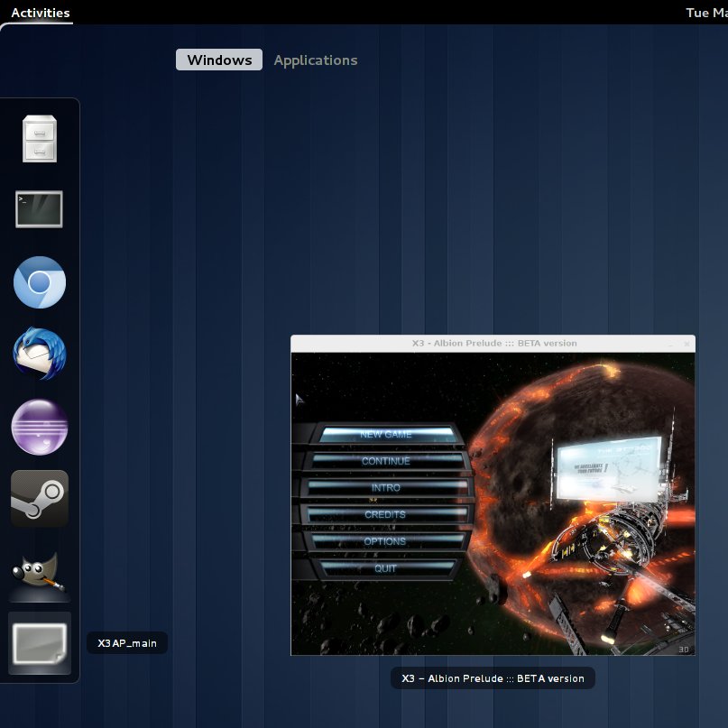This screenshot has width=728, height=728.
Task: Launch Thunderbird mail from the dash
Action: 40,354
